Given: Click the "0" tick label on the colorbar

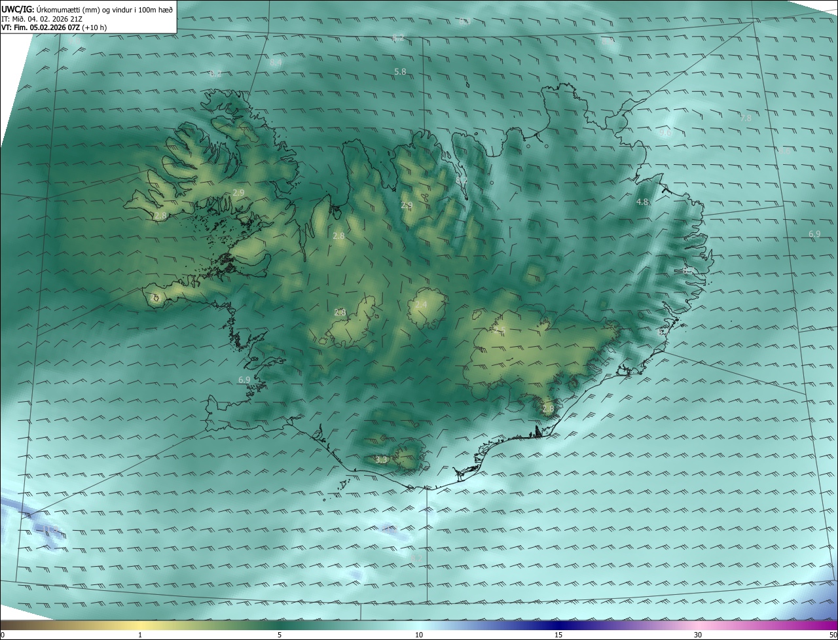Looking at the screenshot, I should point(2,635).
